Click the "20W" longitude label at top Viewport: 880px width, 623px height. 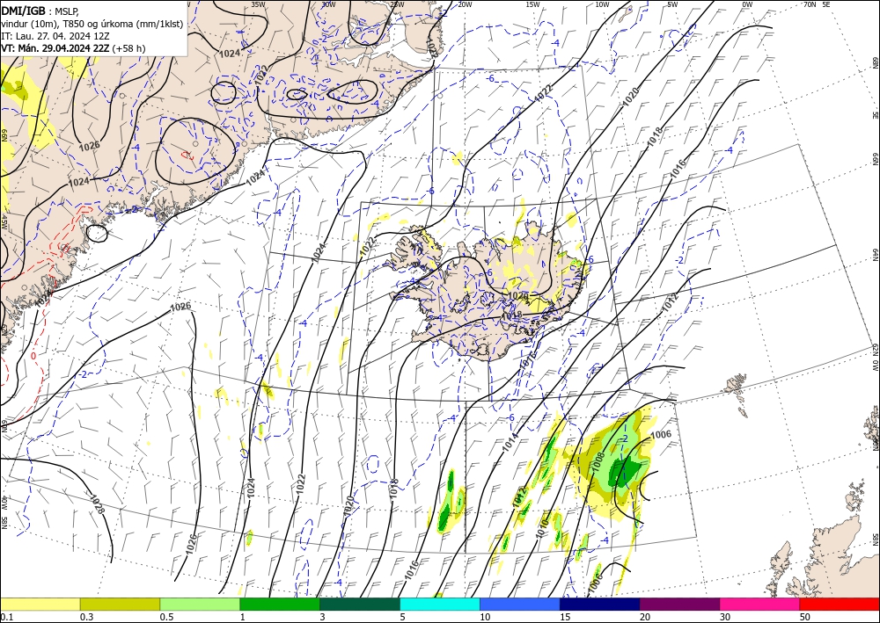465,4
